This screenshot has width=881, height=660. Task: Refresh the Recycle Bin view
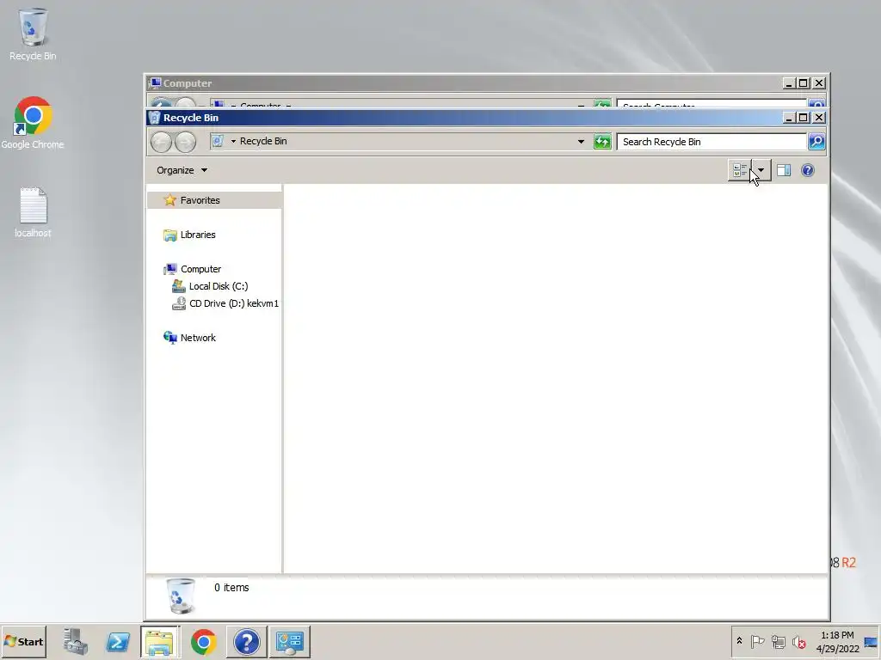pyautogui.click(x=602, y=142)
